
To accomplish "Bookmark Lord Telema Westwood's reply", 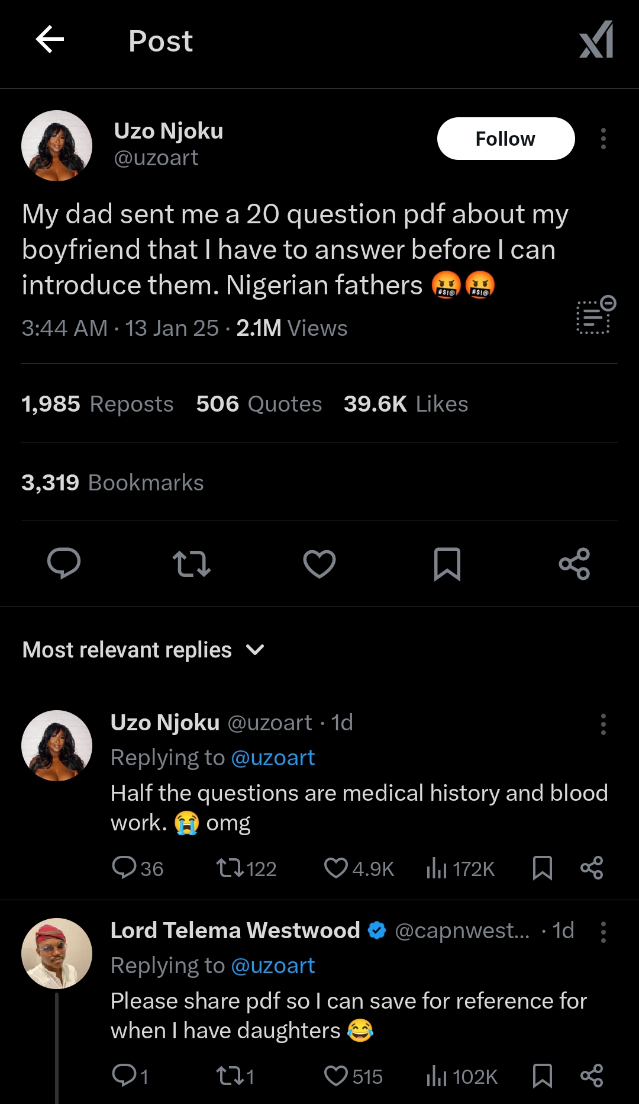I will tap(542, 1076).
